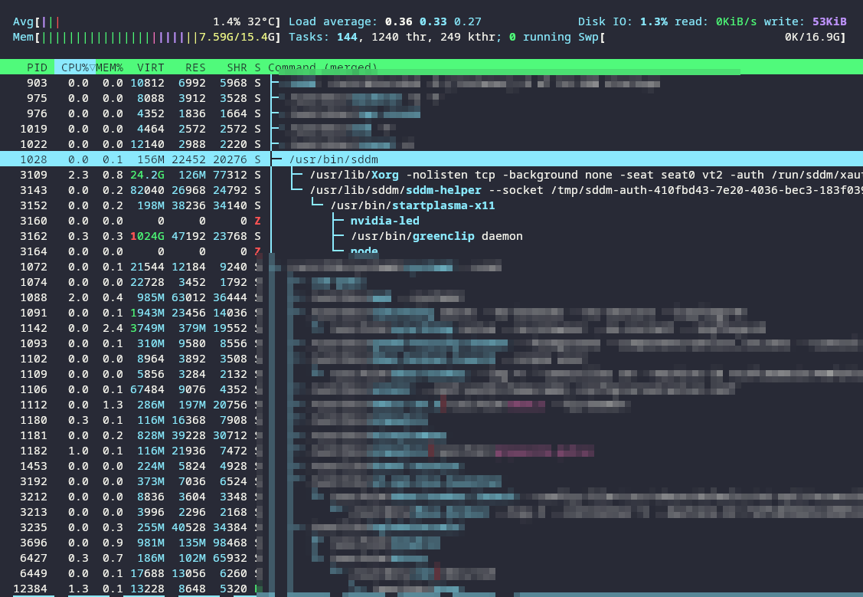This screenshot has width=863, height=597.
Task: Click the Load average readout
Action: tap(384, 21)
